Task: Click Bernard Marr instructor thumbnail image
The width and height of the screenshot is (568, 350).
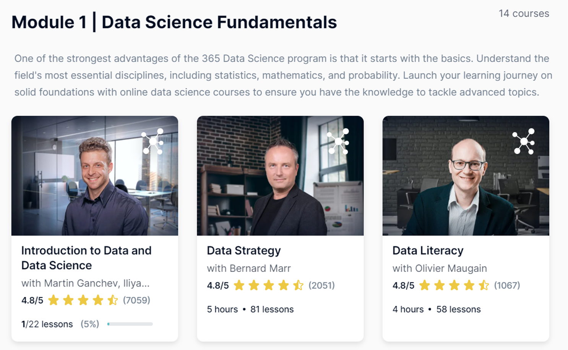Action: (x=280, y=176)
